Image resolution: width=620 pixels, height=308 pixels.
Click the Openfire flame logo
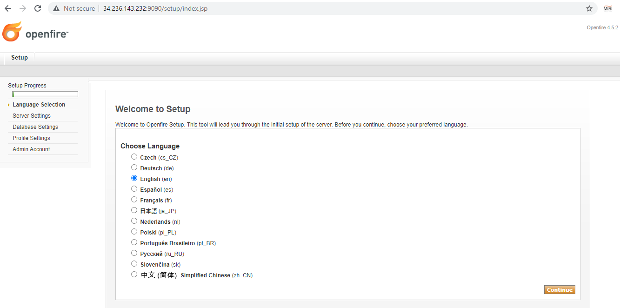pyautogui.click(x=12, y=32)
